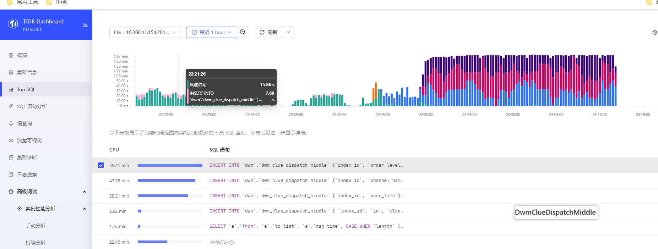Click the 刷新 refresh button
Image resolution: width=658 pixels, height=249 pixels.
click(x=268, y=32)
